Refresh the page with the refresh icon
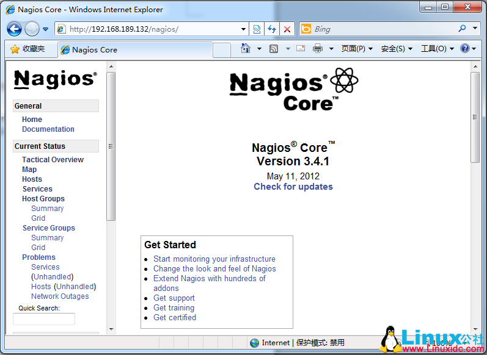 (272, 29)
